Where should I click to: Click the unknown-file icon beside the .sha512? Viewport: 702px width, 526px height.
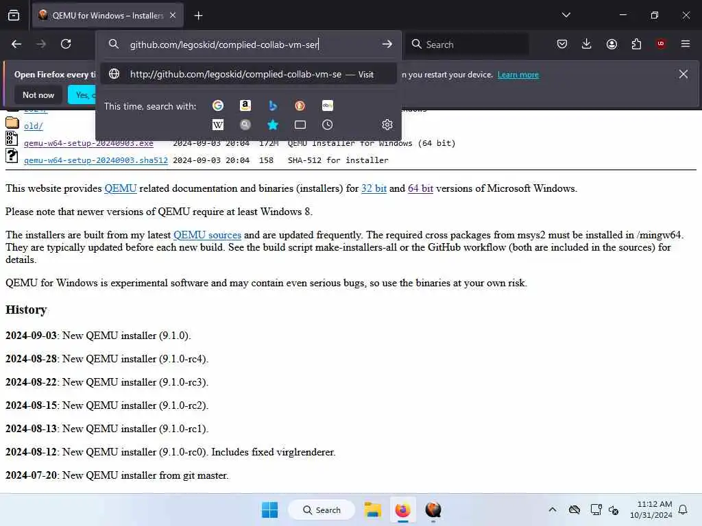12,155
